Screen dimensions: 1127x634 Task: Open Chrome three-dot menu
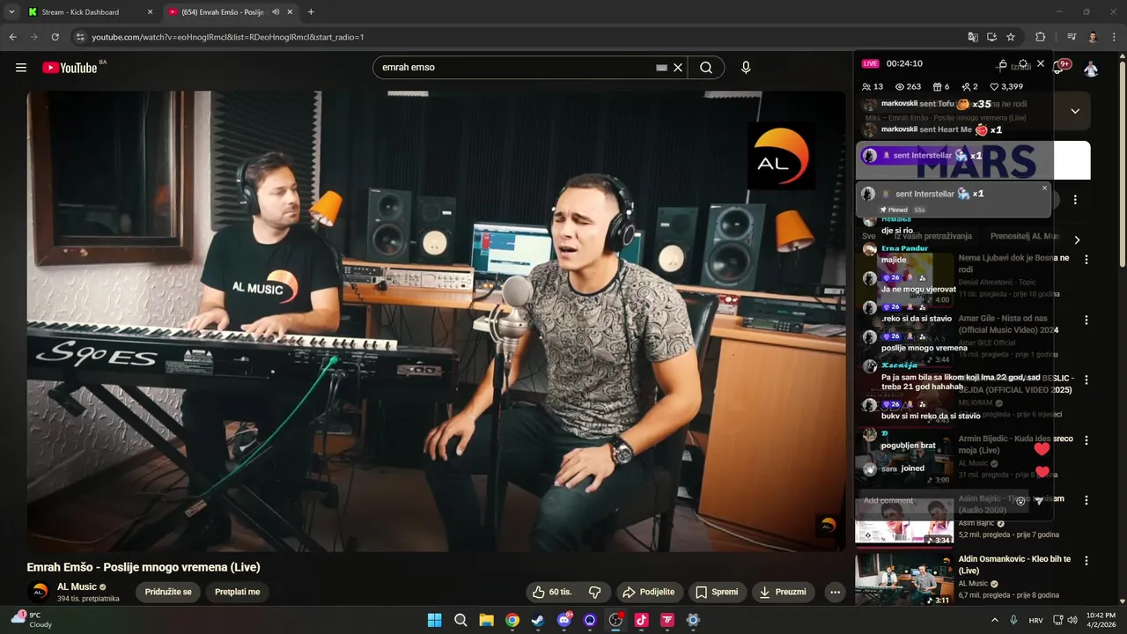coord(1114,37)
